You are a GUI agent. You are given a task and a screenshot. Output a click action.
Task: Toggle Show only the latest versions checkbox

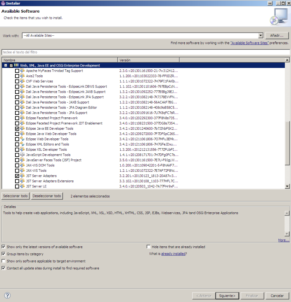pos(3,247)
